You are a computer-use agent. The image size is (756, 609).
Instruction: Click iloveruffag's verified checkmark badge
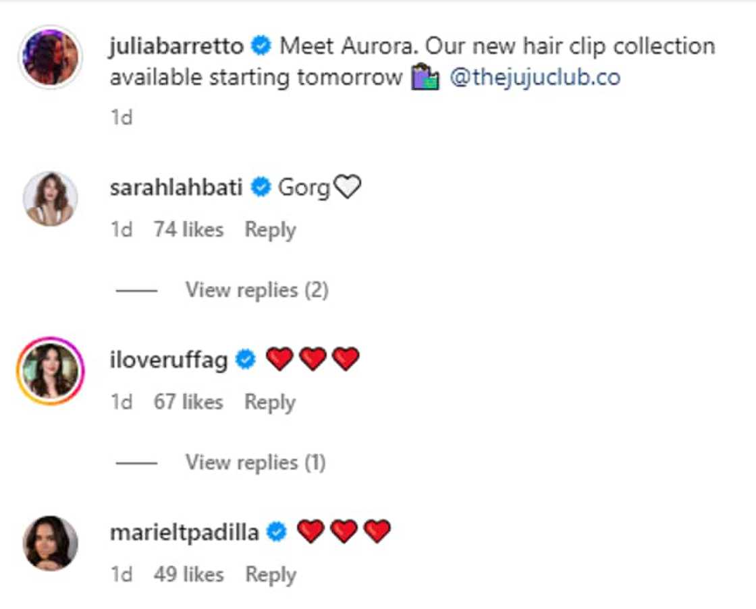click(x=246, y=359)
